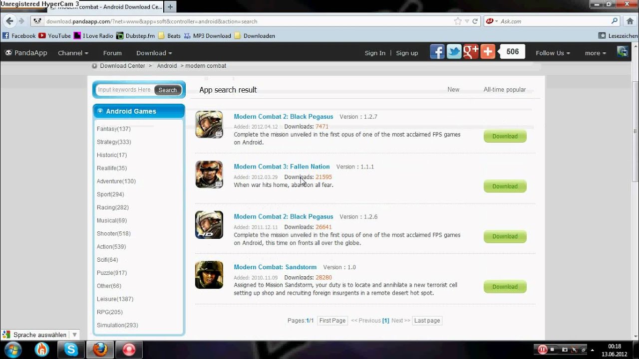The image size is (639, 359).
Task: Click the First Page pagination button
Action: coord(332,321)
